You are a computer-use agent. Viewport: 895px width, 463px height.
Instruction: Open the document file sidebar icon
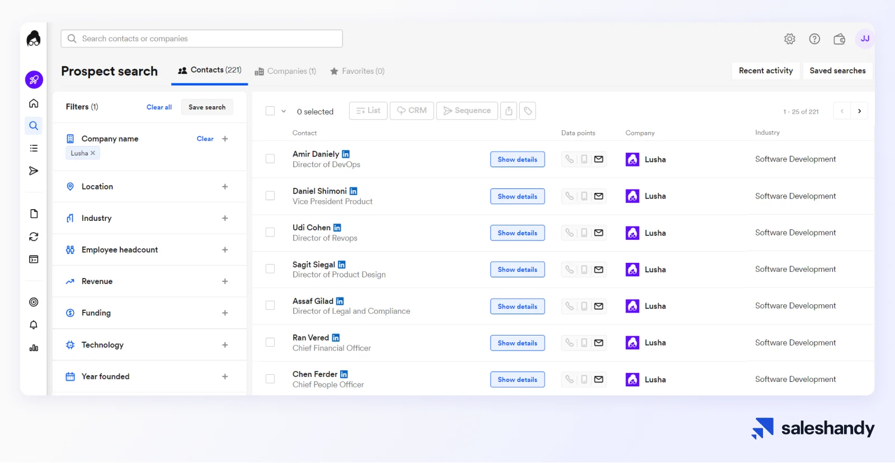pyautogui.click(x=34, y=214)
